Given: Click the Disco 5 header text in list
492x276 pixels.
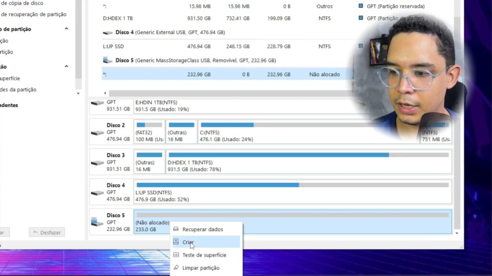Looking at the screenshot, I should (196, 60).
